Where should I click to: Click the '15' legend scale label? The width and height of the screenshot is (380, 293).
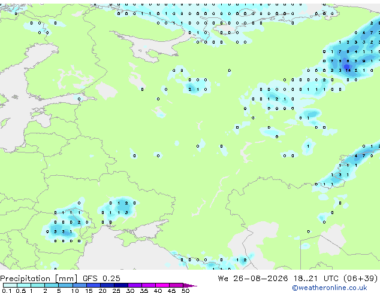89,291
